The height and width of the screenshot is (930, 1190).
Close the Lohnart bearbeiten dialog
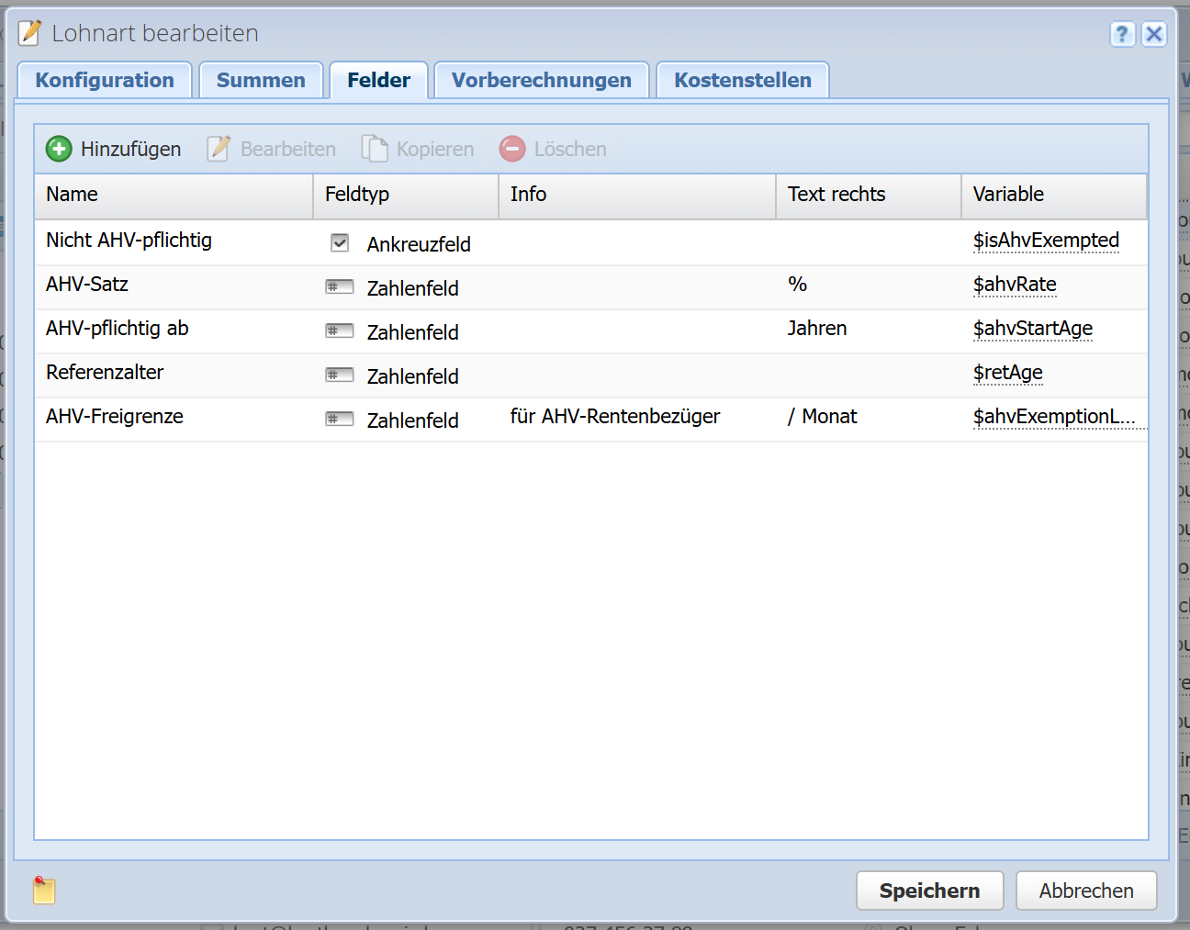coord(1154,34)
